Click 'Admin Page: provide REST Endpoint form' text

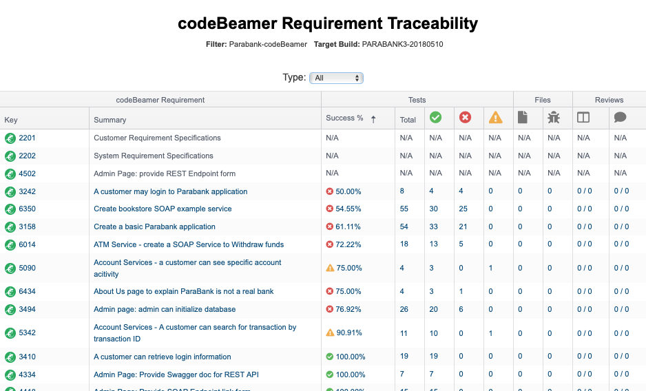pyautogui.click(x=165, y=174)
